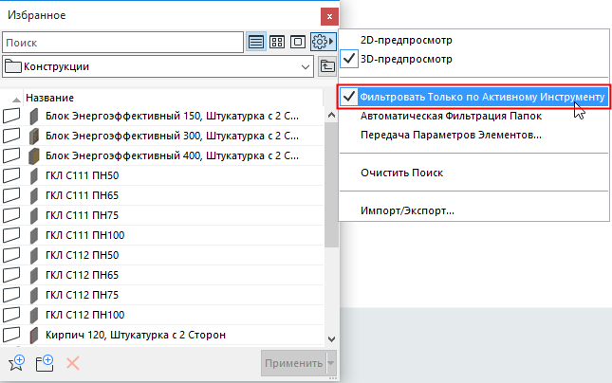Click 3D preview icon of ГКЛ С112 ПН50
This screenshot has width=612, height=383.
pos(34,255)
